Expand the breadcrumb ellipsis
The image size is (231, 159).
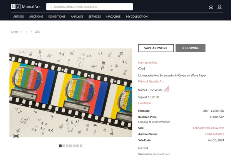click(27, 32)
